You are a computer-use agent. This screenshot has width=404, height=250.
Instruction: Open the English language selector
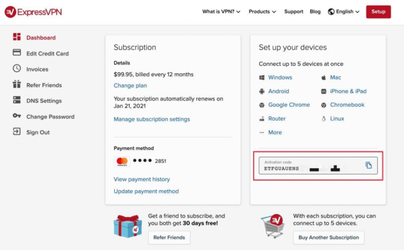pyautogui.click(x=344, y=12)
